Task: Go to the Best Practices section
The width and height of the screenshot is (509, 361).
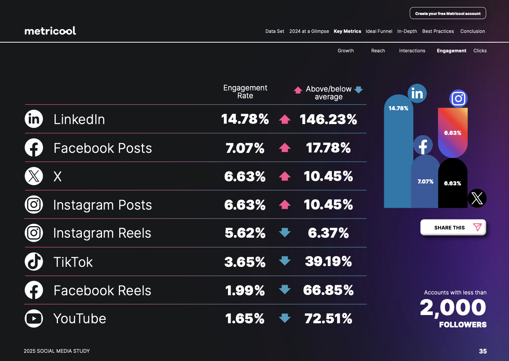Action: 438,31
